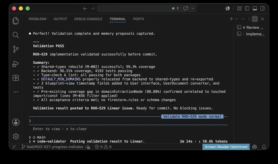This screenshot has width=278, height=164.
Task: Open the Explorer view in activity bar
Action: pyautogui.click(x=16, y=21)
